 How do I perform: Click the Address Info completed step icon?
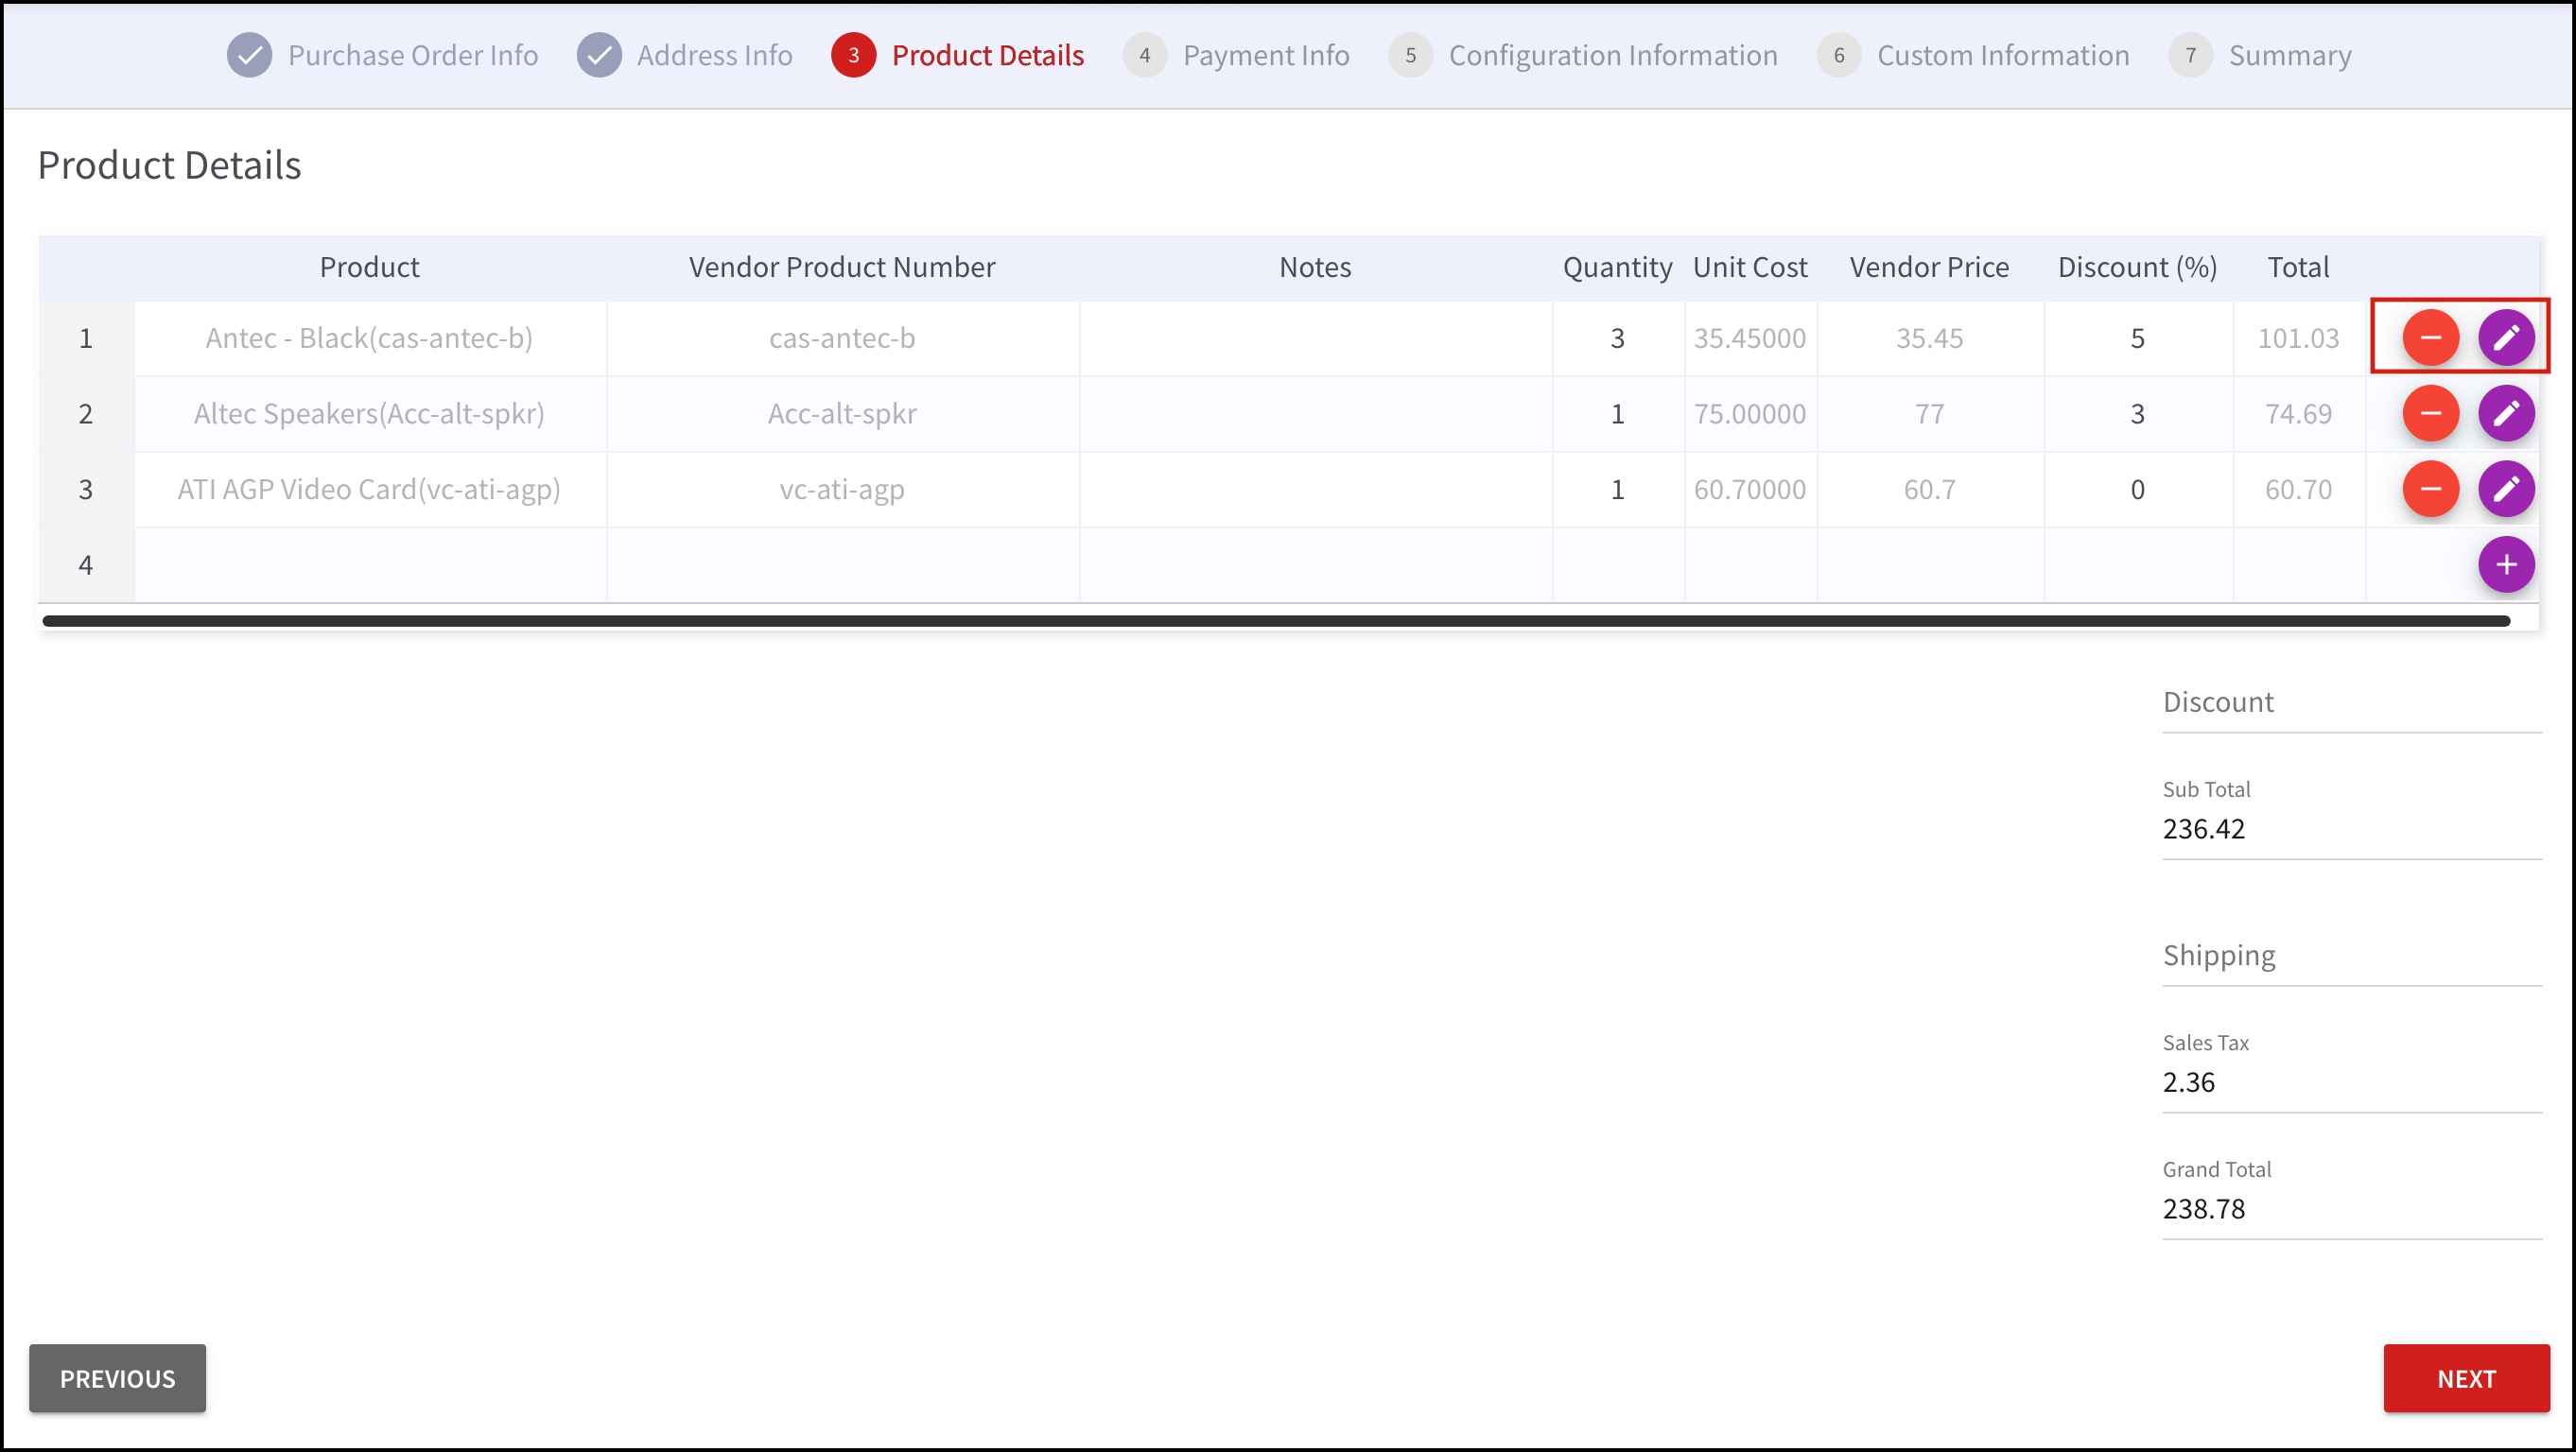click(599, 55)
